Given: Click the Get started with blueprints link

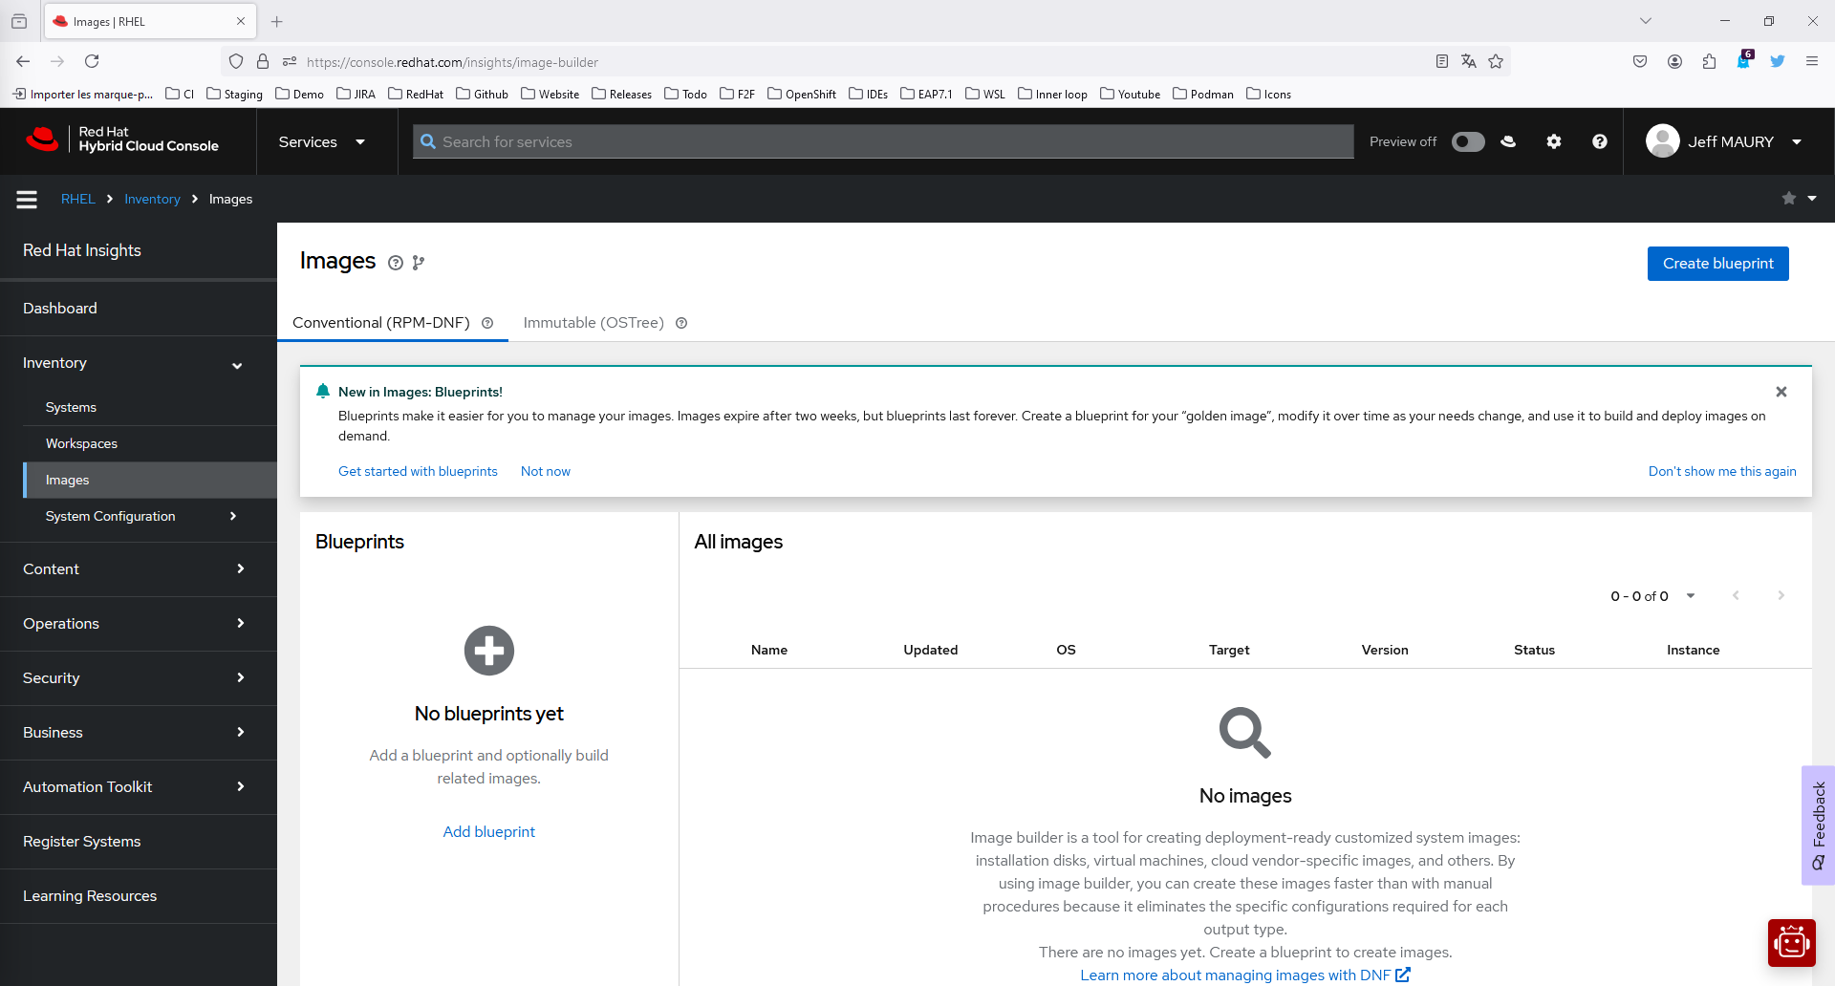Looking at the screenshot, I should pyautogui.click(x=418, y=471).
